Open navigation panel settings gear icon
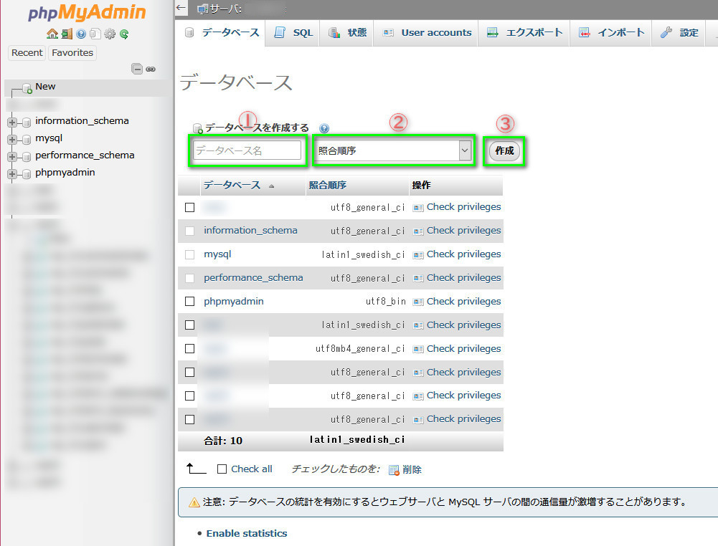The image size is (718, 546). click(x=110, y=34)
